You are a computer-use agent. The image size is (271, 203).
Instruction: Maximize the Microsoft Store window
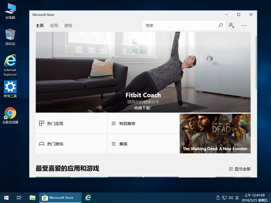tap(239, 15)
